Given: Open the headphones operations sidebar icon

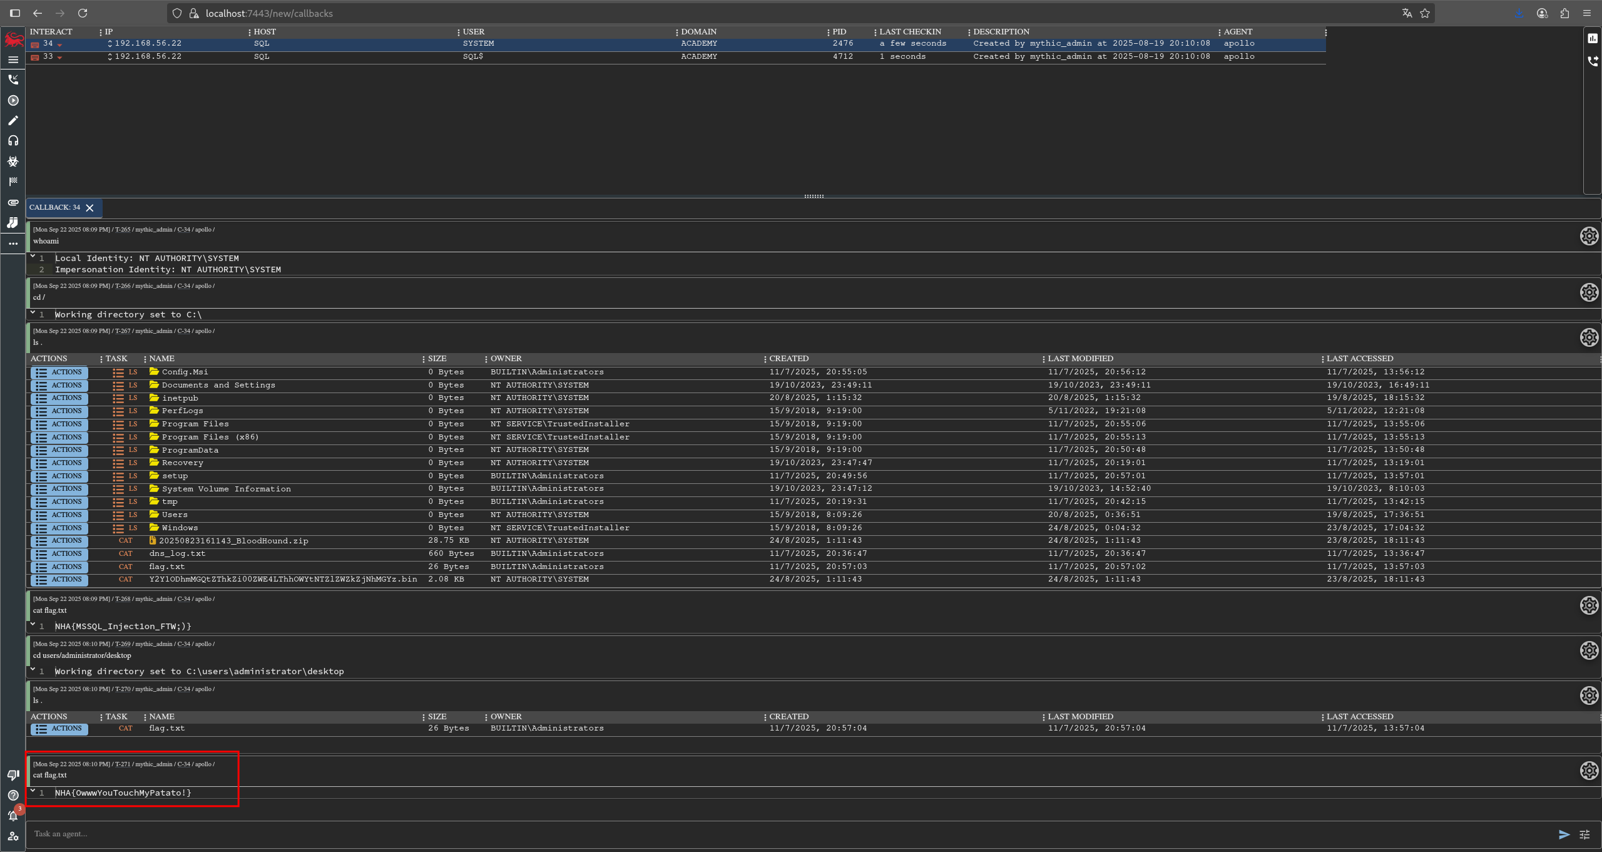Looking at the screenshot, I should [x=13, y=141].
